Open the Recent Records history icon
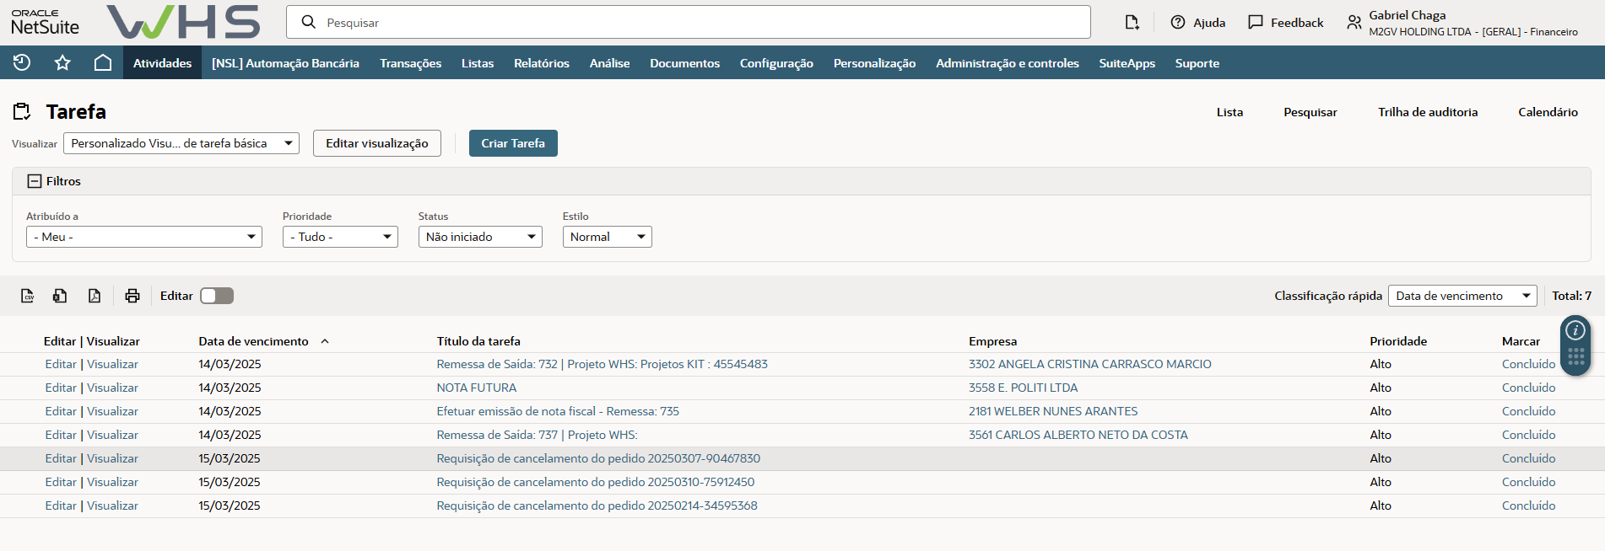Screen dimensions: 1605x551 (x=22, y=62)
